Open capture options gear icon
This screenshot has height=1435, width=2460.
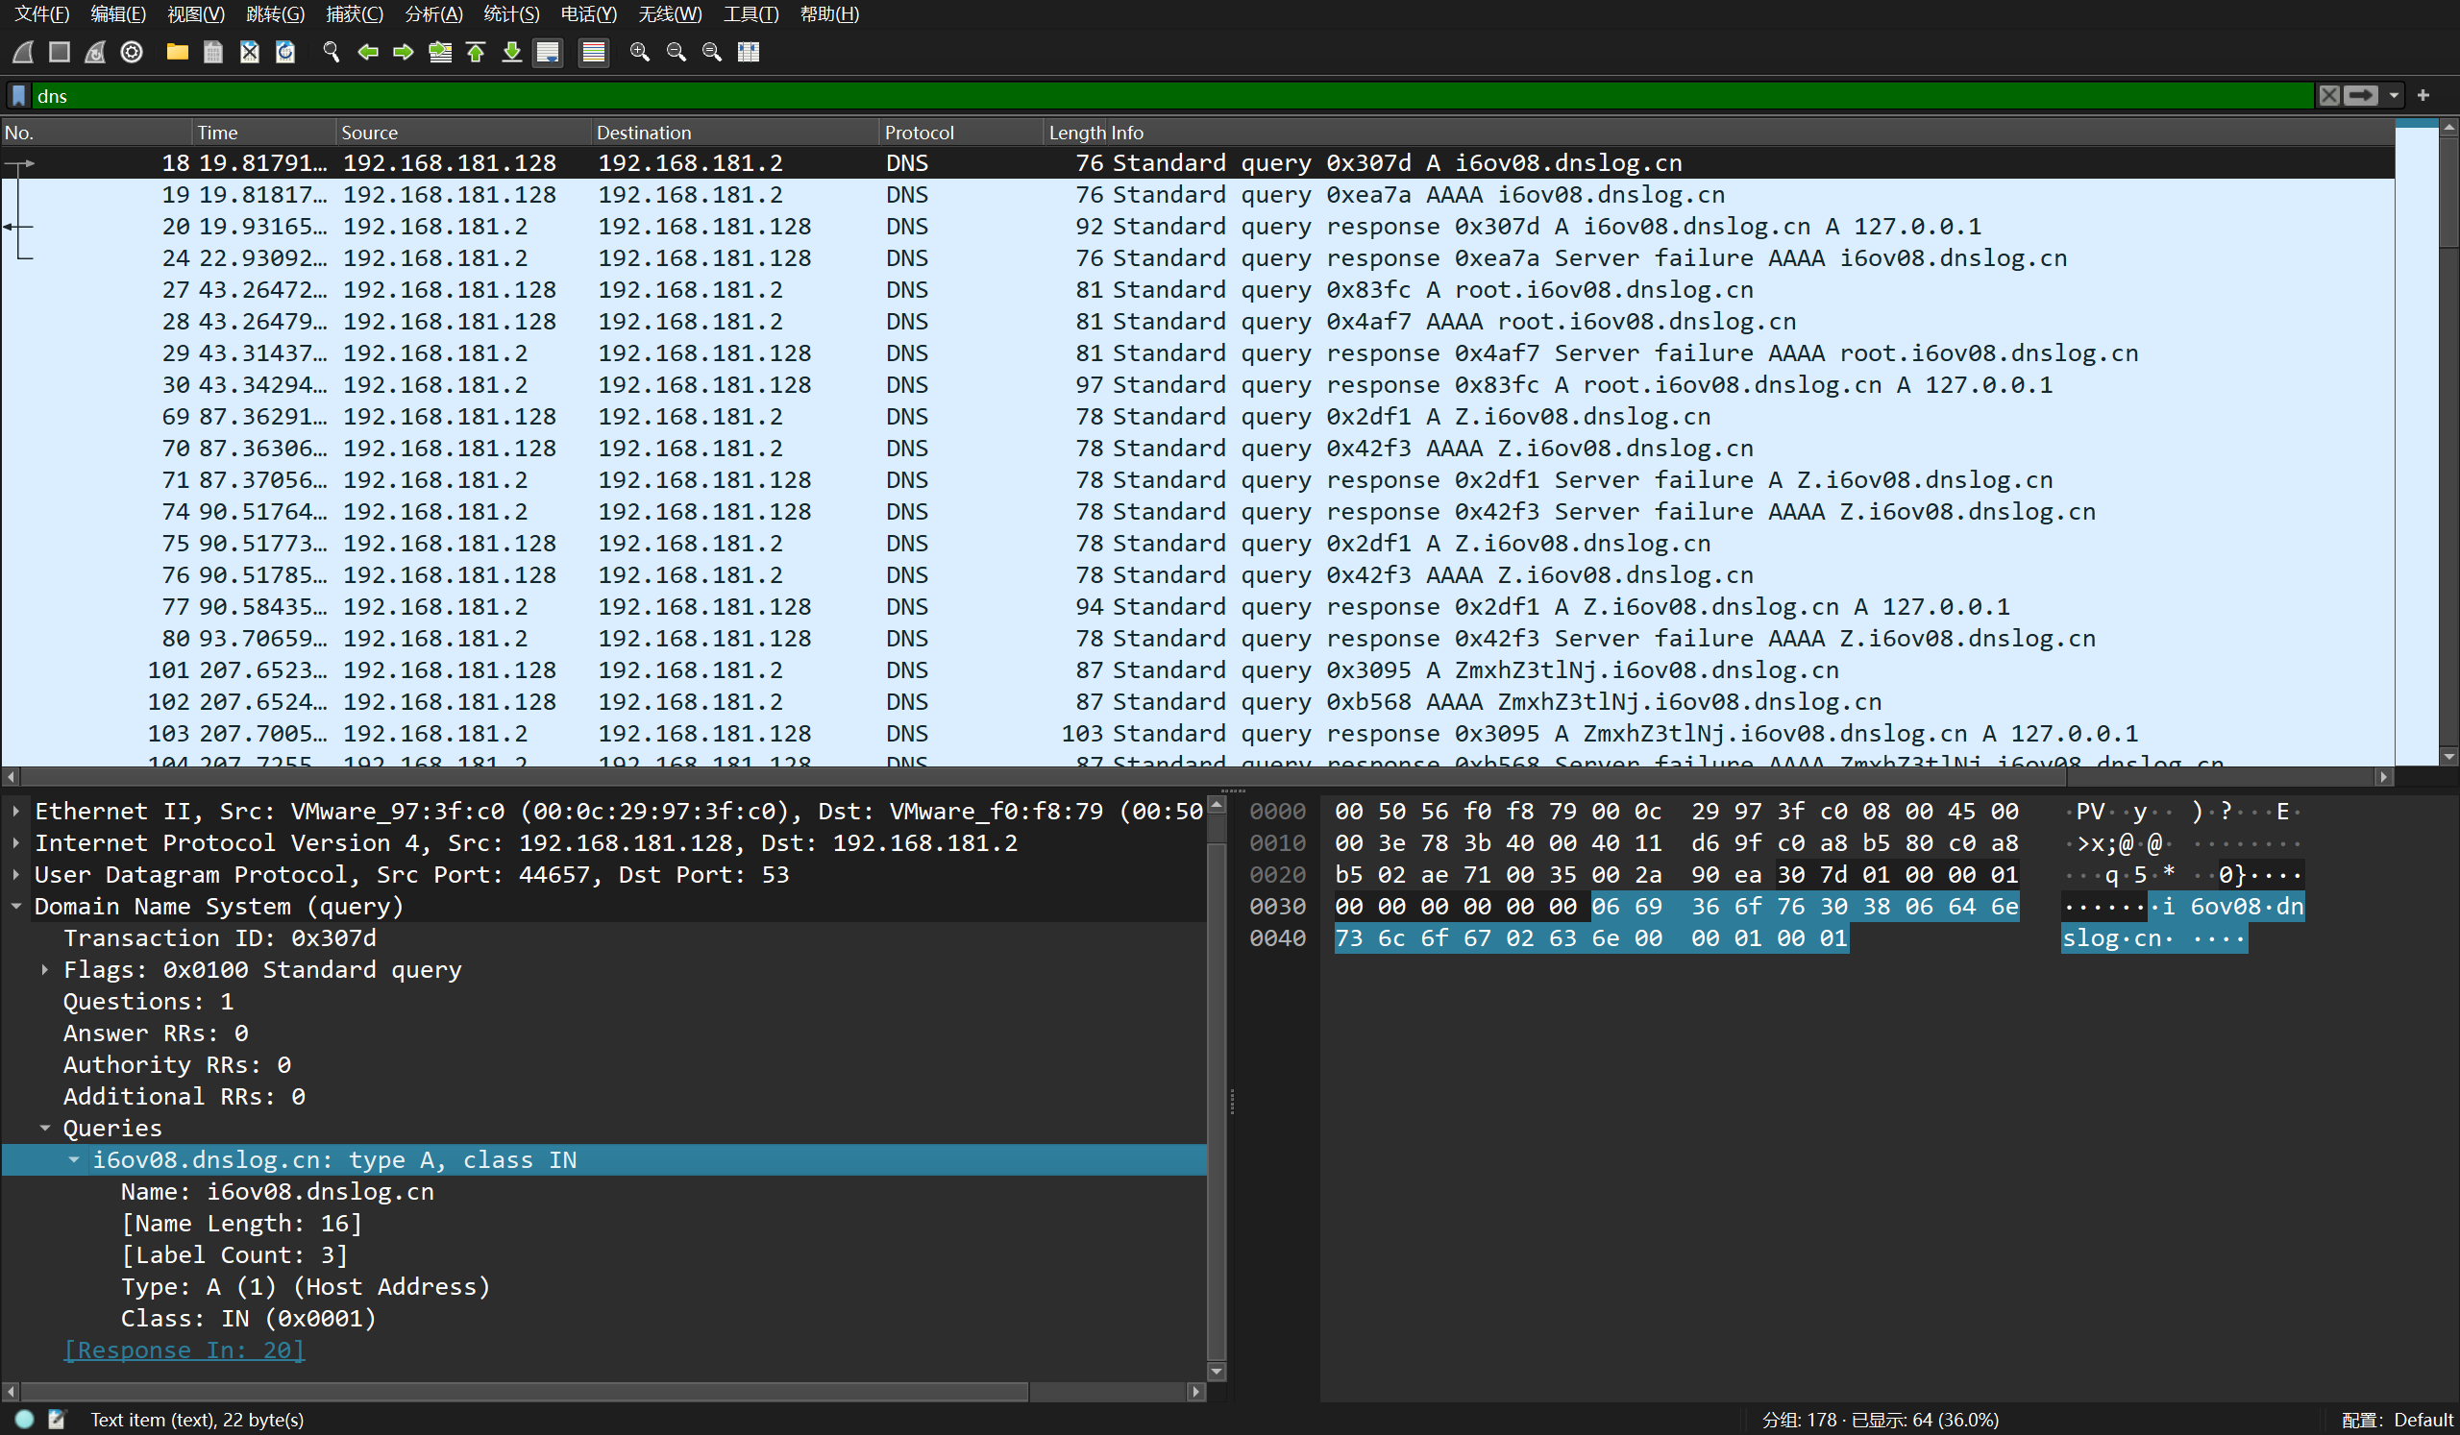click(x=132, y=52)
